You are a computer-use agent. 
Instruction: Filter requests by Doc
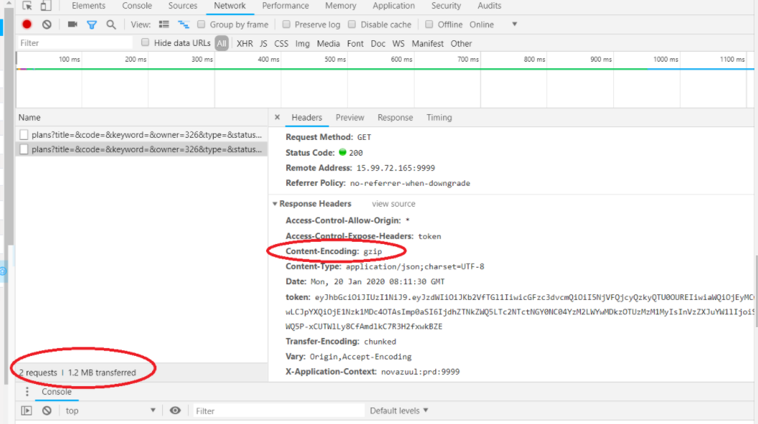[x=378, y=44]
